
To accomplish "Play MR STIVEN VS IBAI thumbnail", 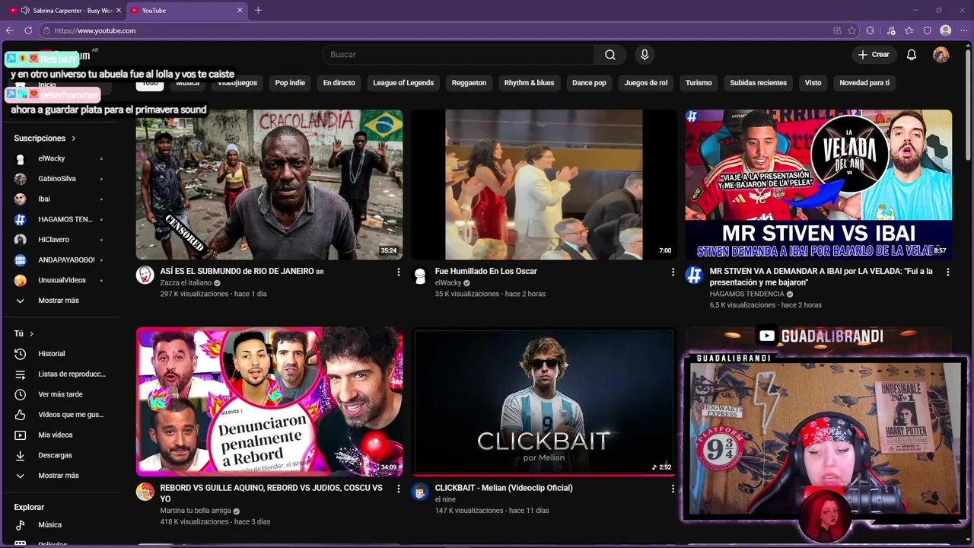I will pyautogui.click(x=818, y=185).
